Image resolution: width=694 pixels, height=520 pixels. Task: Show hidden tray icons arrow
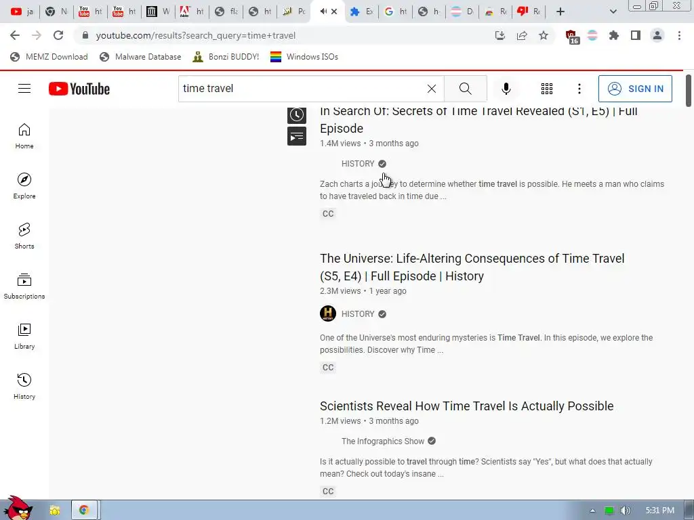click(x=592, y=511)
